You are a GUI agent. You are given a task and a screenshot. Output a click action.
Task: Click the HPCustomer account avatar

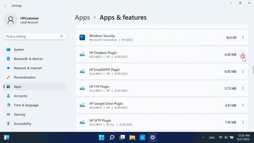(11, 20)
